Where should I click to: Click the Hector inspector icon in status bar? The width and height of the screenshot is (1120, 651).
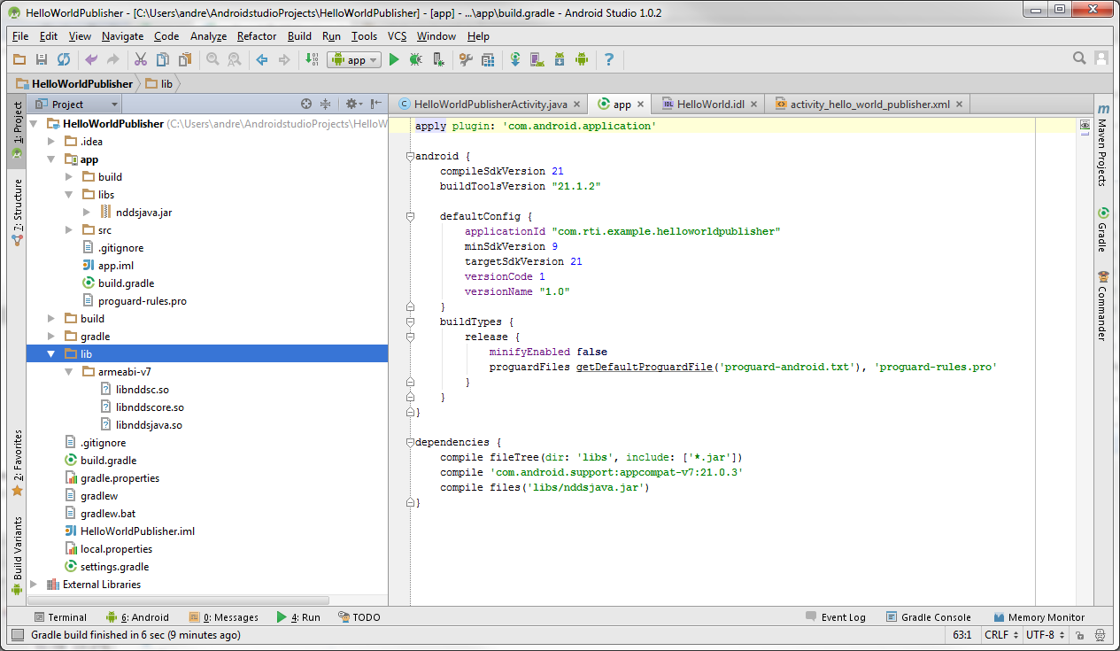point(1099,635)
